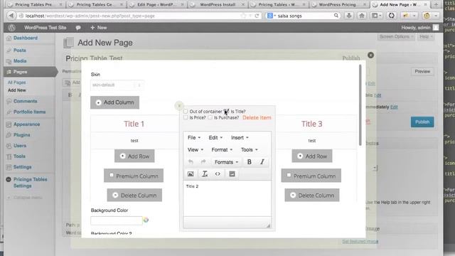The image size is (455, 256).
Task: Click the search magnifier icon in browser
Action: click(x=336, y=16)
